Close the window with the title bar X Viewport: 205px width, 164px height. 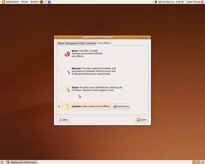click(148, 37)
